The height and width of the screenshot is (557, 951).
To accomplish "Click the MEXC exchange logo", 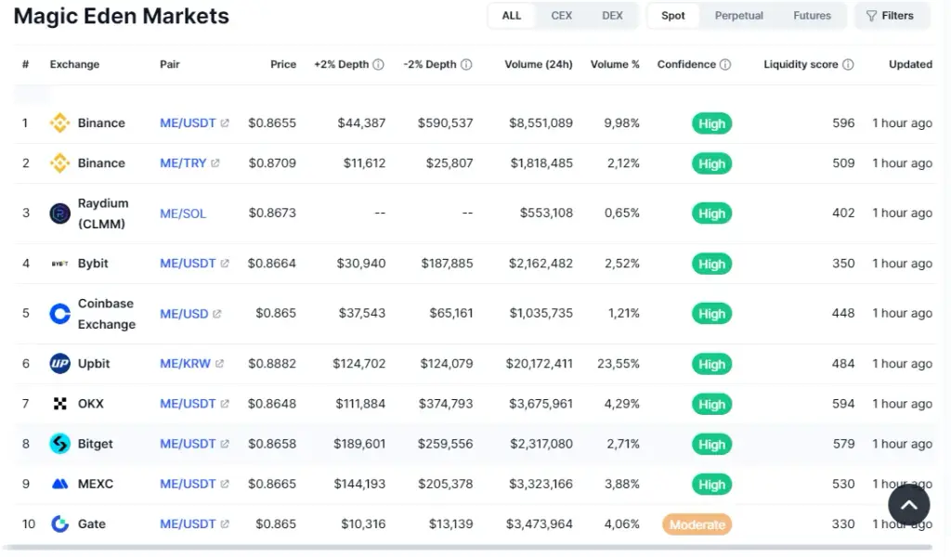I will pos(59,484).
